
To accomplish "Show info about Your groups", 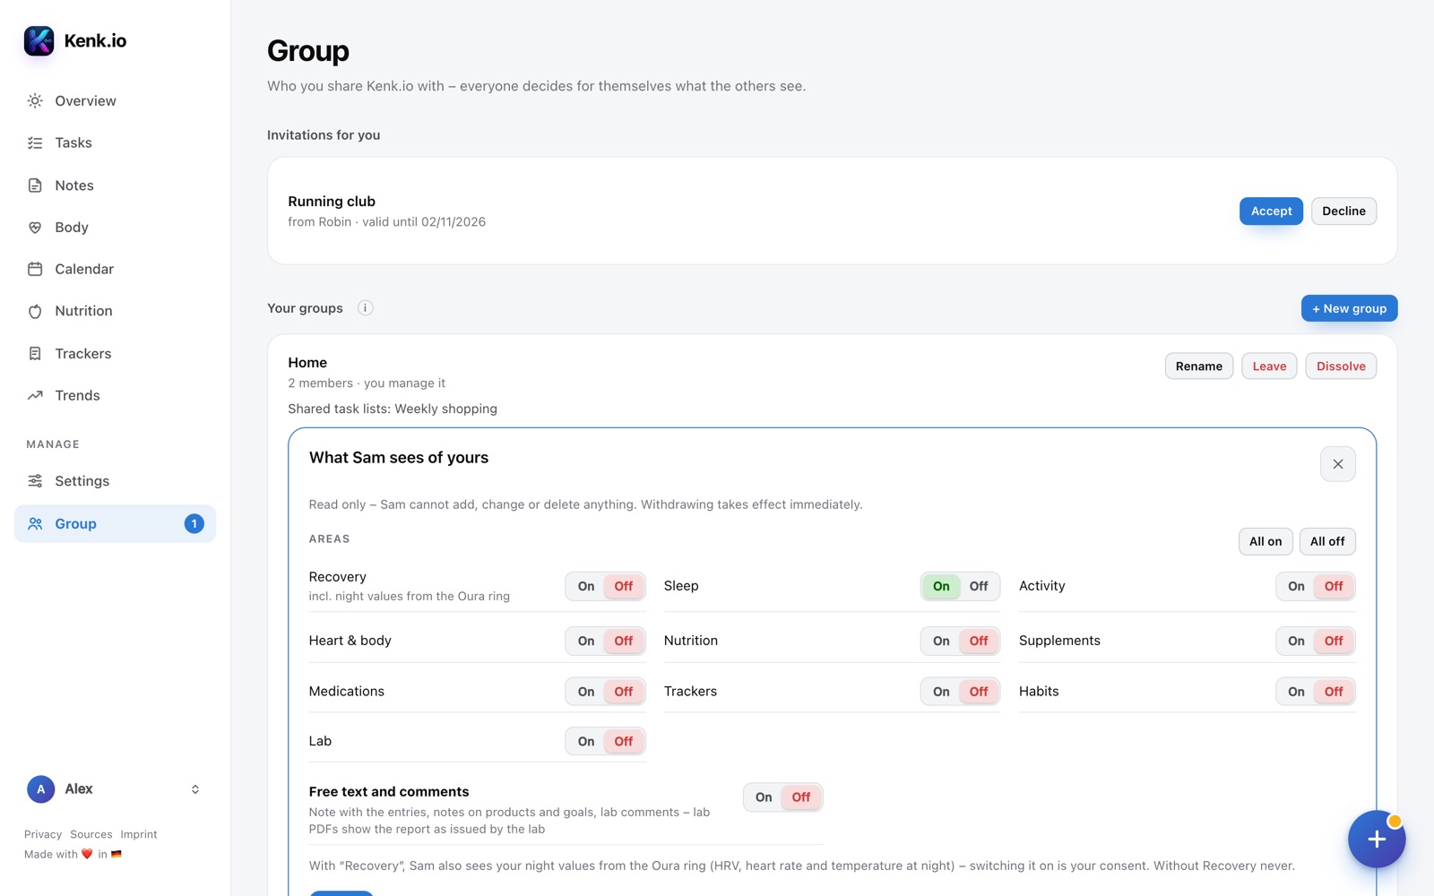I will [365, 307].
